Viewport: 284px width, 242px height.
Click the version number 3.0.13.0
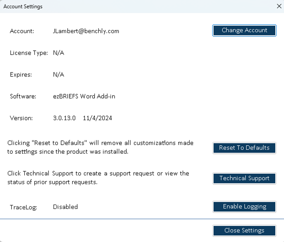(x=64, y=118)
